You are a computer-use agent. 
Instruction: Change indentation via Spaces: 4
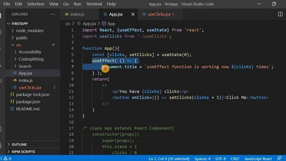point(202,159)
